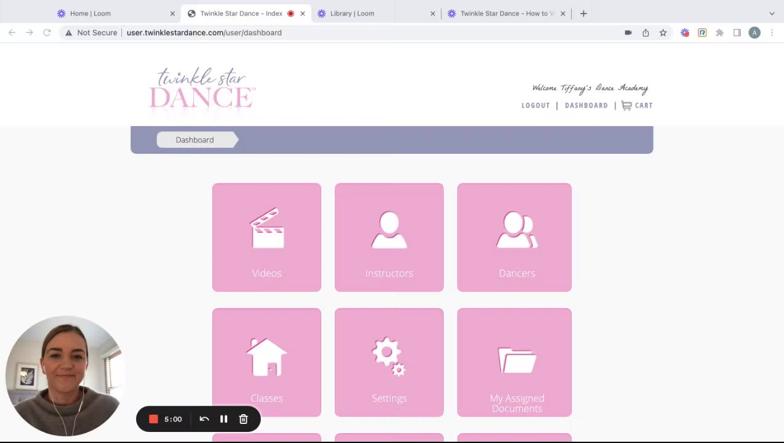Bookmark this page with star icon
784x443 pixels.
click(663, 33)
